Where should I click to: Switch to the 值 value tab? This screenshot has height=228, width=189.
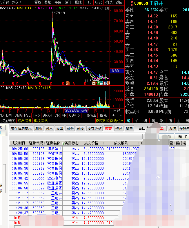170,121
